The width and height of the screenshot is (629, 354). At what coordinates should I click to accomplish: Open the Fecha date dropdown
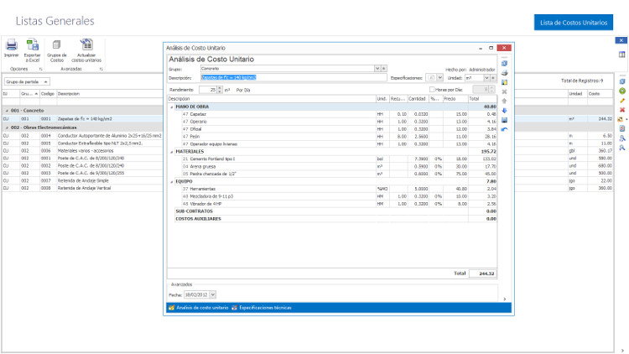point(213,295)
